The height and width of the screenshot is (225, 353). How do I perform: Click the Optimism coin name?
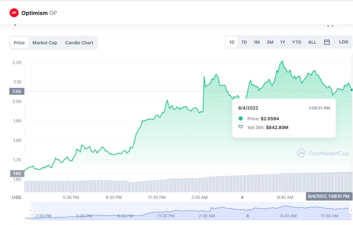[35, 13]
